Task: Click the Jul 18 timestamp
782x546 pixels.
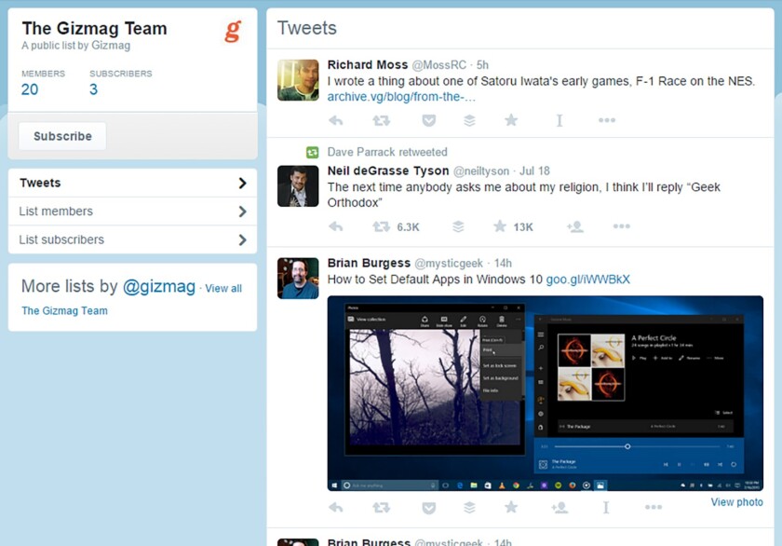Action: (534, 171)
